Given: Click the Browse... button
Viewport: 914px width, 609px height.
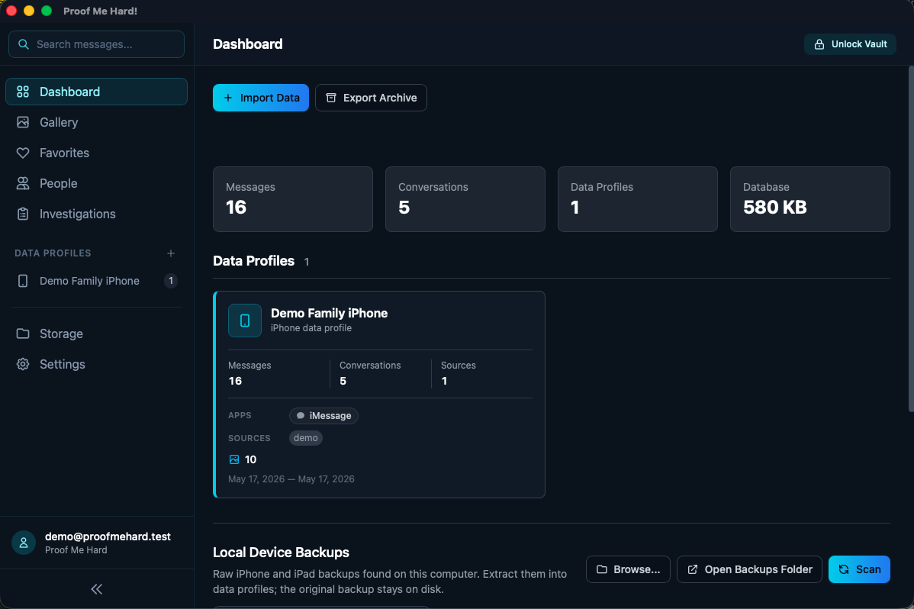Looking at the screenshot, I should pos(628,569).
